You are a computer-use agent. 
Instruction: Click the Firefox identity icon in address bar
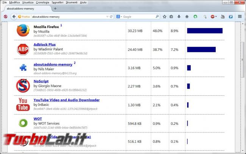(20, 17)
